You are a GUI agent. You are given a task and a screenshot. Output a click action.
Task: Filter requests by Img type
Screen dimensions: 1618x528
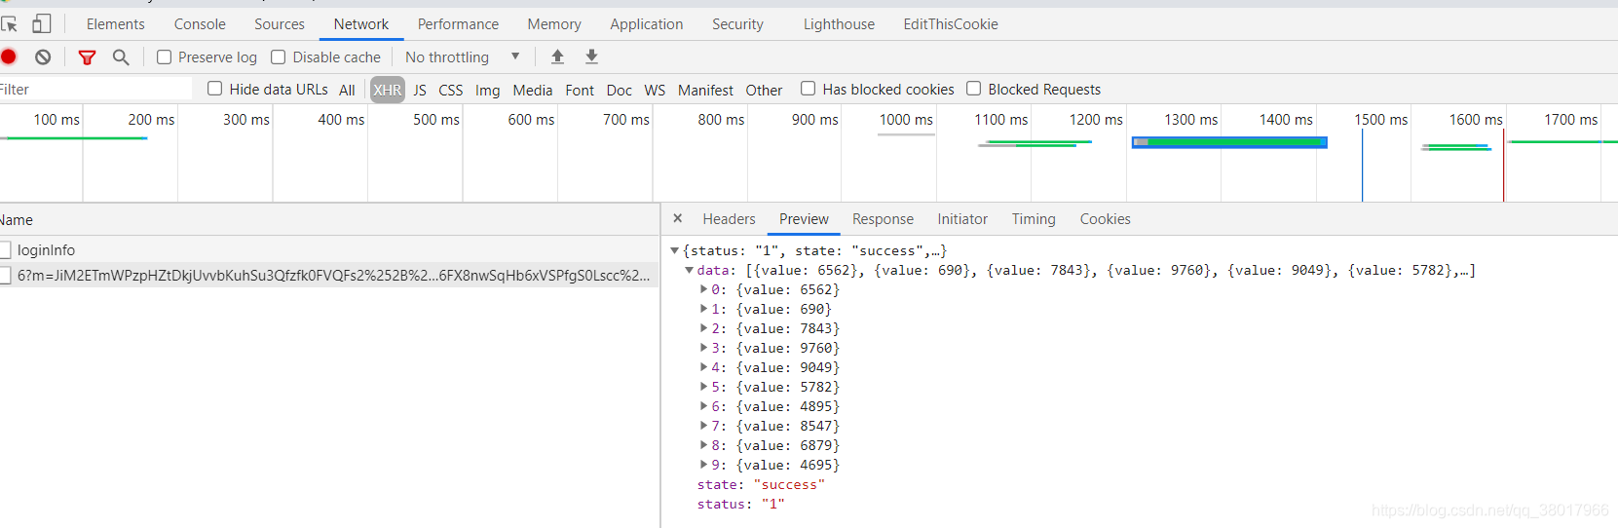point(488,90)
